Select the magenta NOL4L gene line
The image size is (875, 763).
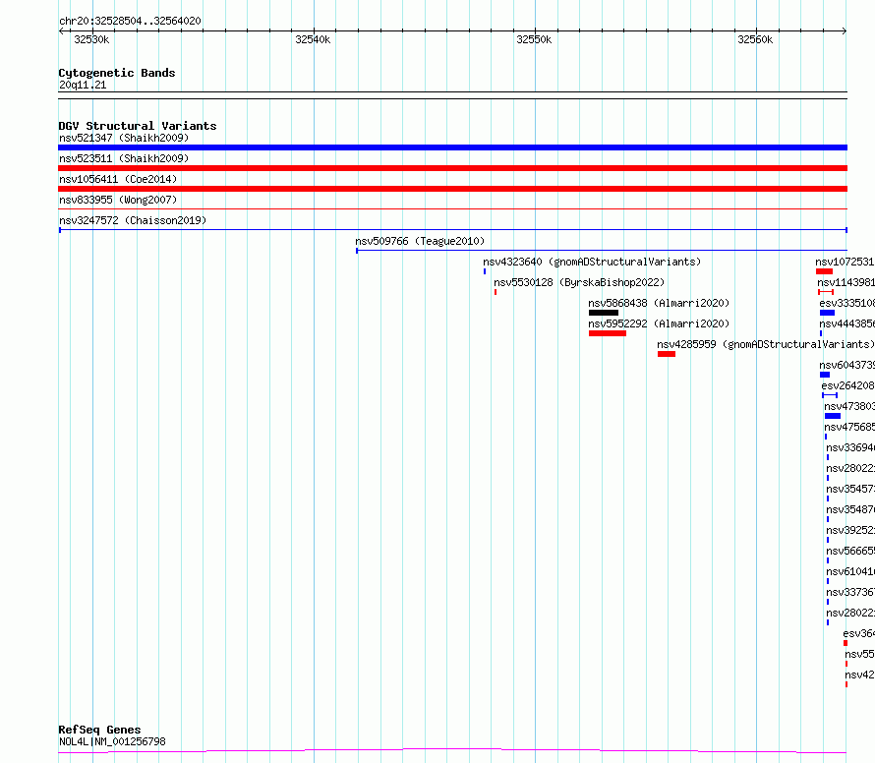452,751
